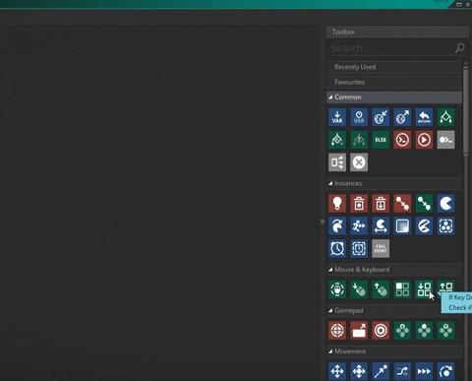The height and width of the screenshot is (381, 472).
Task: Choose the dashed box with three circles icon
Action: [x=445, y=225]
